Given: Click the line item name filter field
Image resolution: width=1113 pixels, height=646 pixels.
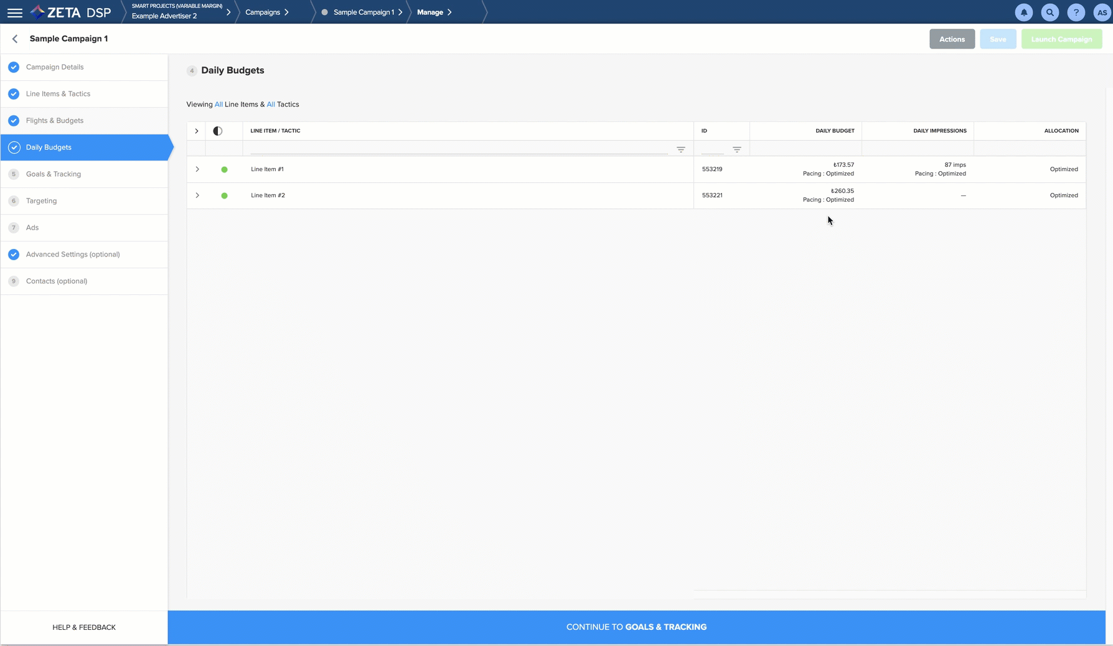Looking at the screenshot, I should coord(458,149).
